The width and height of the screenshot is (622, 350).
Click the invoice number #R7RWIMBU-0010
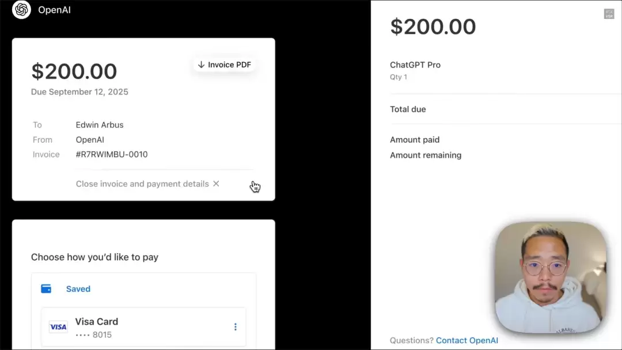pyautogui.click(x=112, y=154)
